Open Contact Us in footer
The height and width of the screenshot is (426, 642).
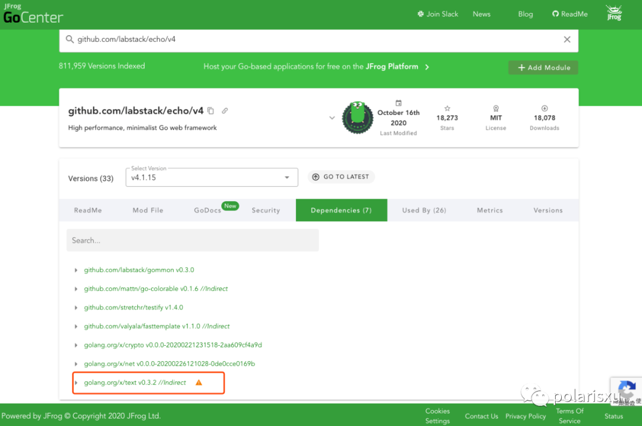point(481,416)
